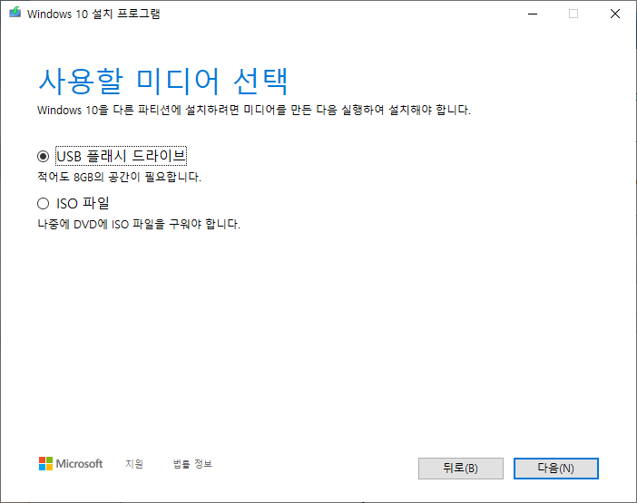This screenshot has width=637, height=503.
Task: Click the sentence starting 'Windows 10을 다른 파티션에'
Action: point(254,110)
